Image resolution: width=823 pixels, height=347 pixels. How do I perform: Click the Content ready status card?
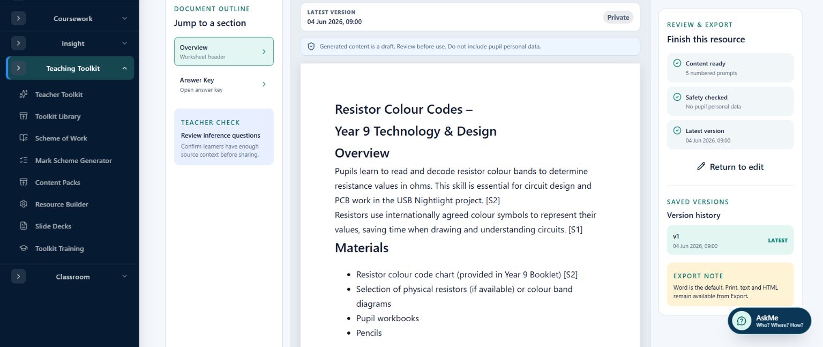[730, 68]
